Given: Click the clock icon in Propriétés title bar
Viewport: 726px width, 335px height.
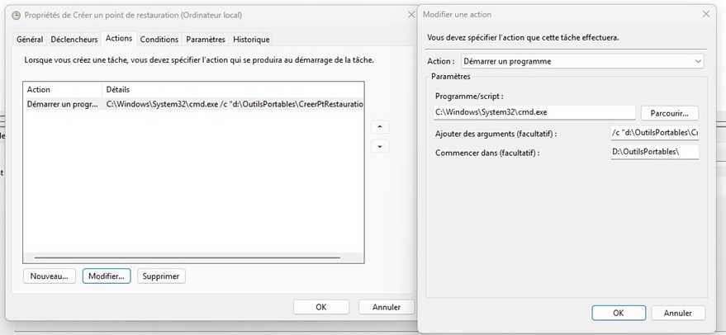Looking at the screenshot, I should click(16, 14).
